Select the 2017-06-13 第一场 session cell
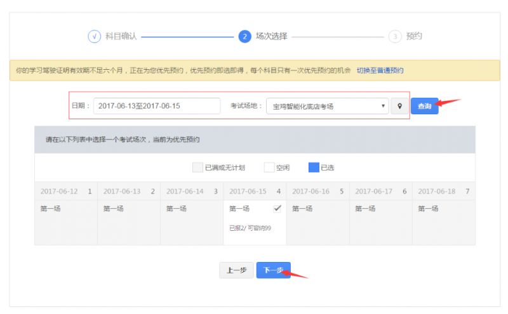The image size is (508, 314). coord(128,222)
